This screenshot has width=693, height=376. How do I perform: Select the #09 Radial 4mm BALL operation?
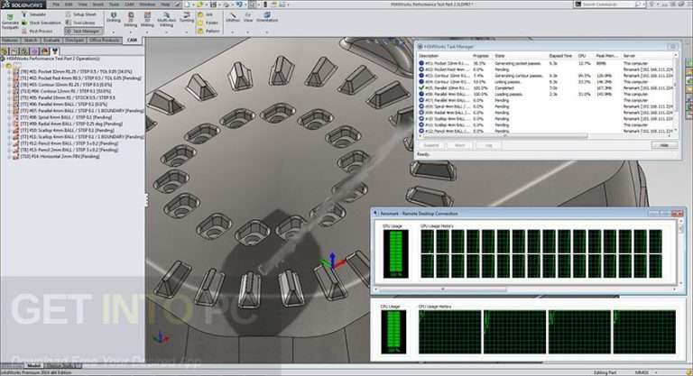71,124
